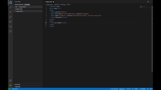Viewport: 161px width, 90px height.
Task: Click Ln 10, Col 20 in status bar
Action: (x=114, y=89)
